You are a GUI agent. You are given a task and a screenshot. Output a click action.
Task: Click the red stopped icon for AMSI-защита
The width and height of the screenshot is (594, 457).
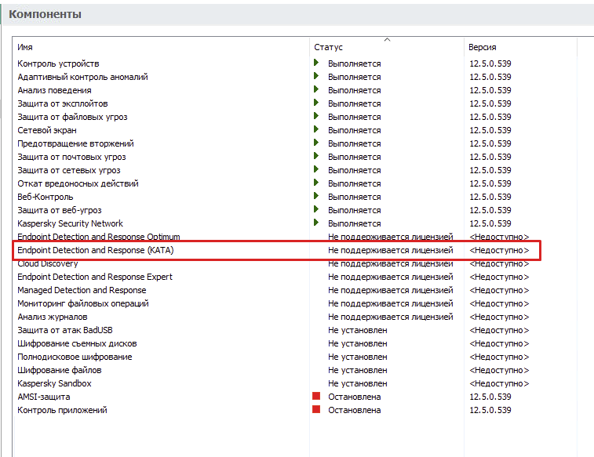(316, 396)
